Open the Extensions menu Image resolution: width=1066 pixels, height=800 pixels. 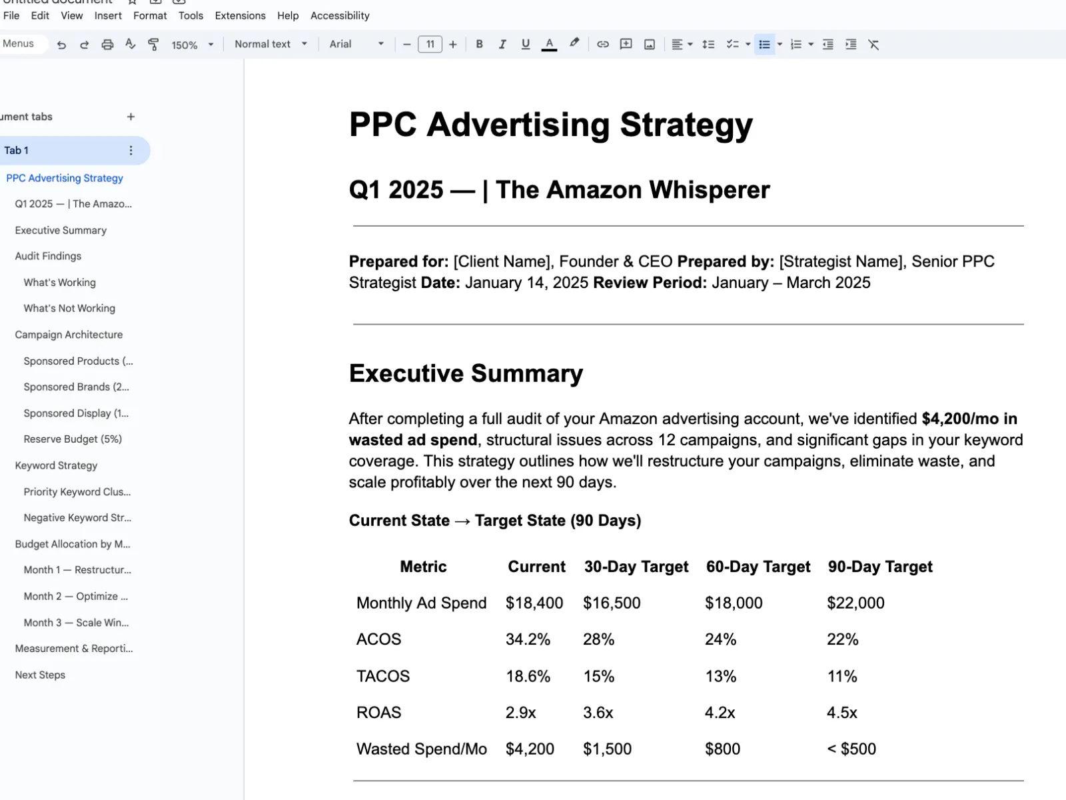click(240, 15)
